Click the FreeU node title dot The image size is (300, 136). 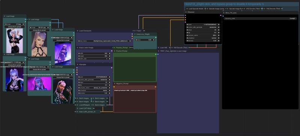tap(135, 31)
